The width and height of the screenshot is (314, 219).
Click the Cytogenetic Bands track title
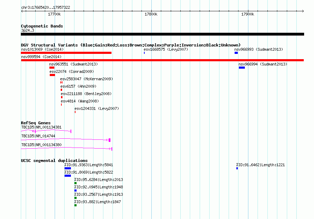coord(42,26)
